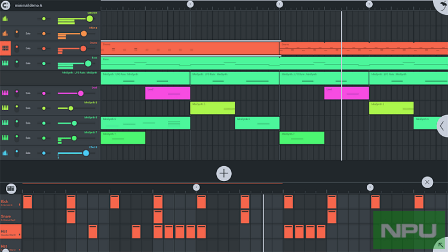
Task: Solo the Lead track
Action: (27, 93)
